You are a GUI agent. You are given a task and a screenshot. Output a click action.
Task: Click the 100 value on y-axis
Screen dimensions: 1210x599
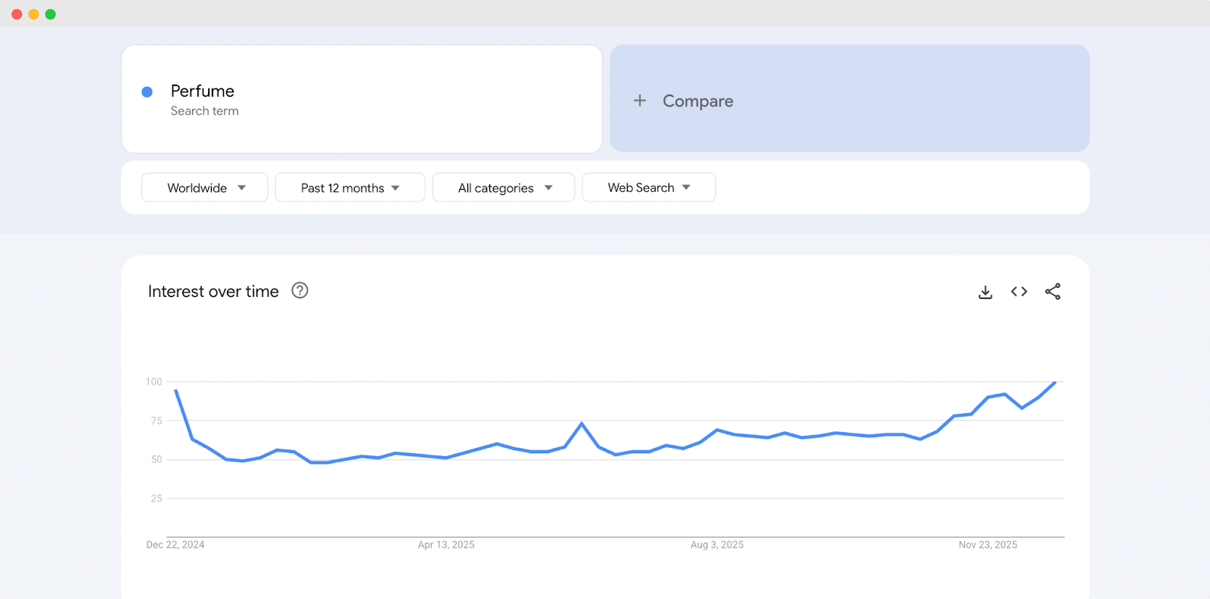click(x=154, y=381)
